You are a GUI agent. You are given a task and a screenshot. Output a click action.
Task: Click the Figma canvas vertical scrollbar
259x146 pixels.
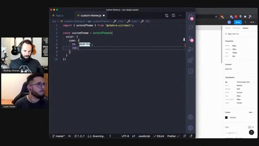tap(221, 45)
